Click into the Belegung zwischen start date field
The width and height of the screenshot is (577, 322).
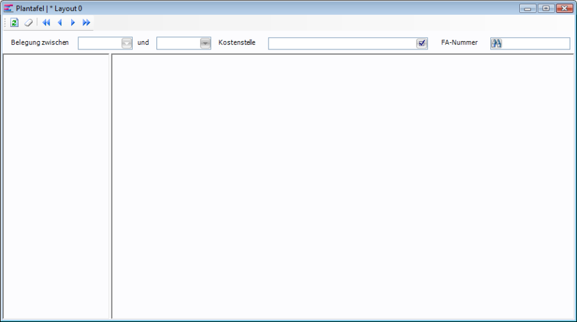pyautogui.click(x=99, y=43)
